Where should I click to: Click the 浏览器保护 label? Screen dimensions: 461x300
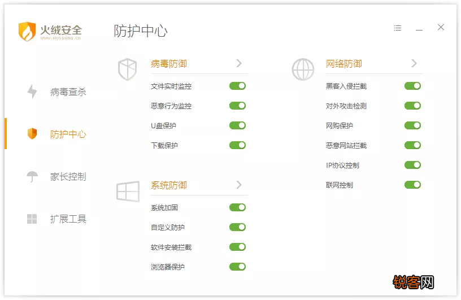(168, 267)
